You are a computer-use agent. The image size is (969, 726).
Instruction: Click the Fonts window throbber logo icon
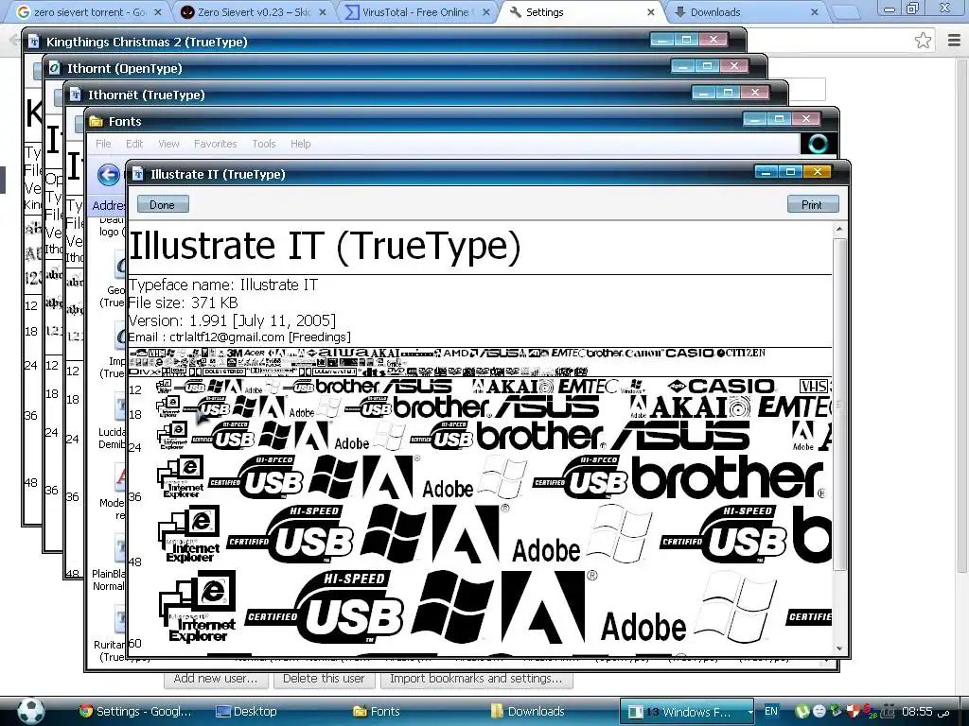point(819,144)
